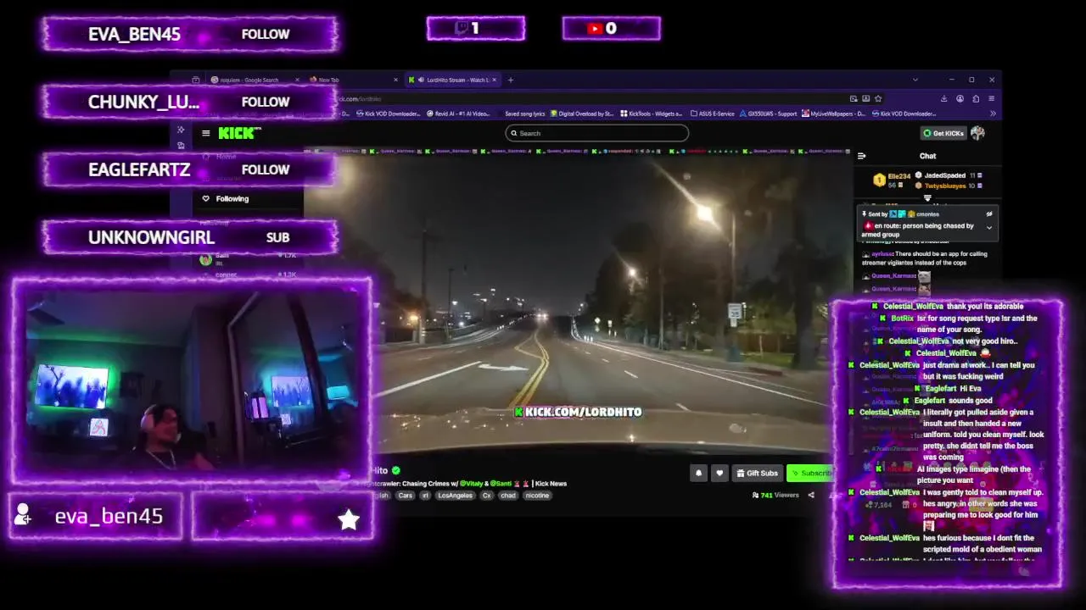Share the stream via the share icon

tap(811, 495)
